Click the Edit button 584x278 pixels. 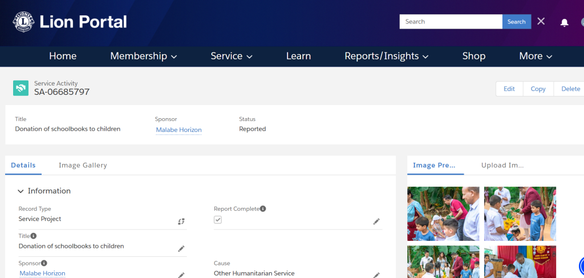509,88
